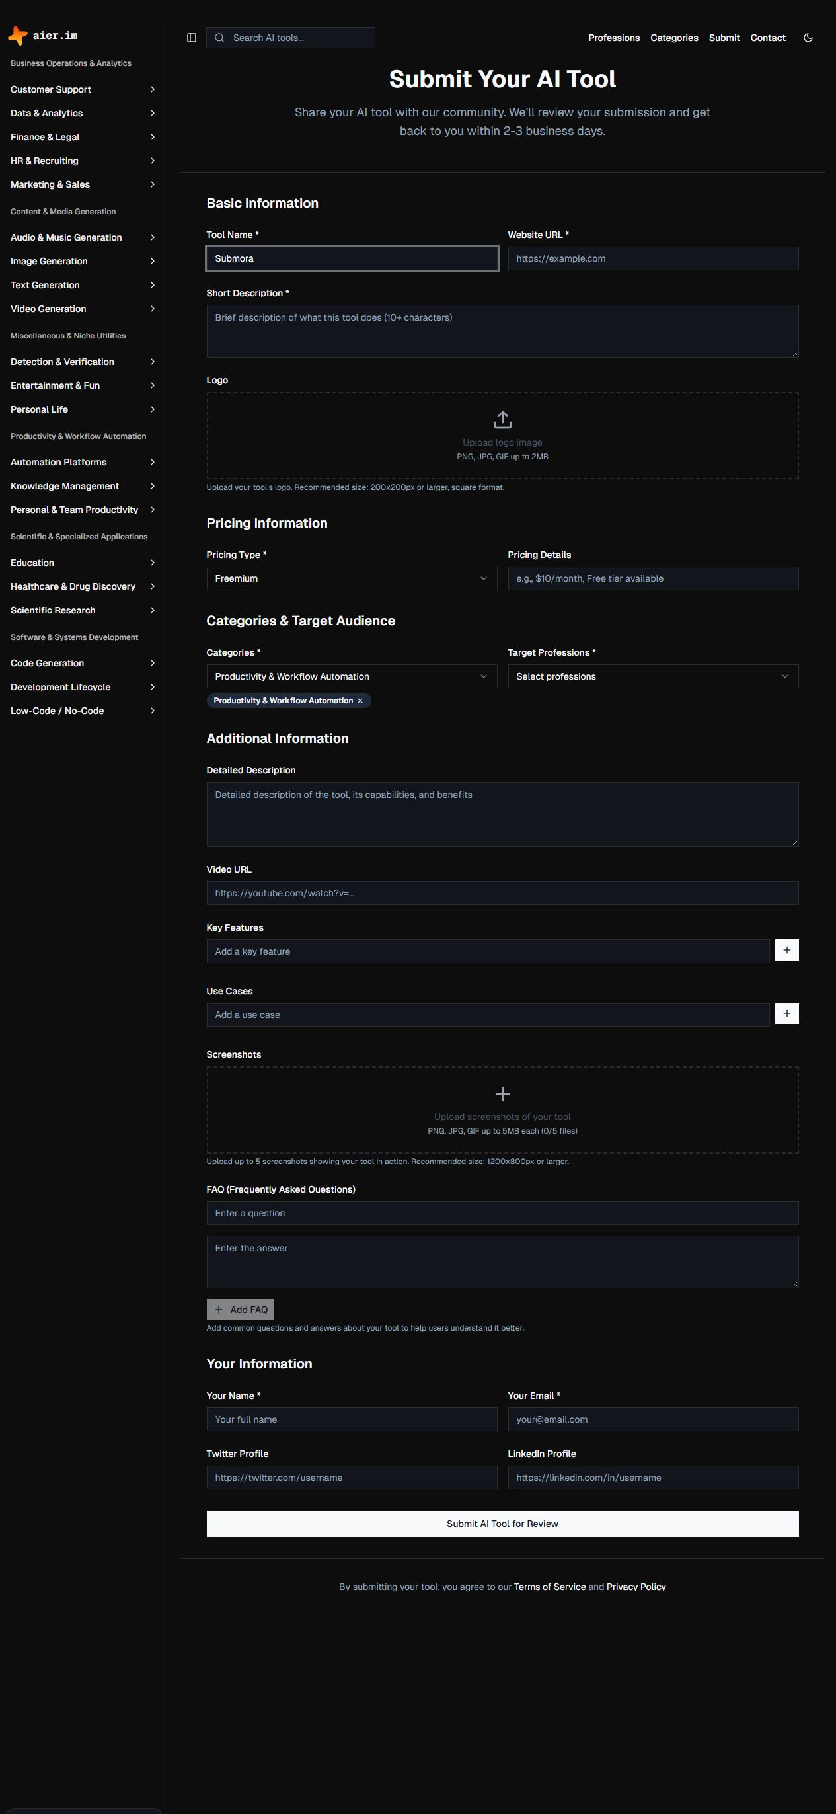Viewport: 836px width, 1814px height.
Task: Click the upload logo image icon
Action: (x=502, y=420)
